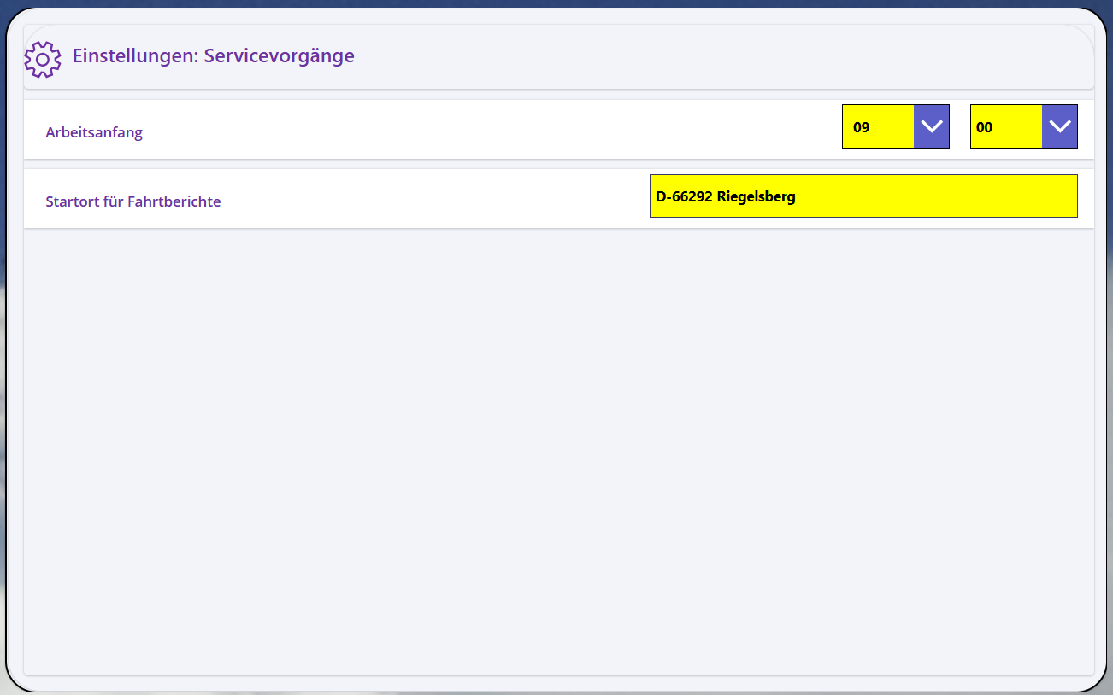The height and width of the screenshot is (695, 1113).
Task: Focus the Startort für Fahrtberichte input field
Action: click(863, 196)
